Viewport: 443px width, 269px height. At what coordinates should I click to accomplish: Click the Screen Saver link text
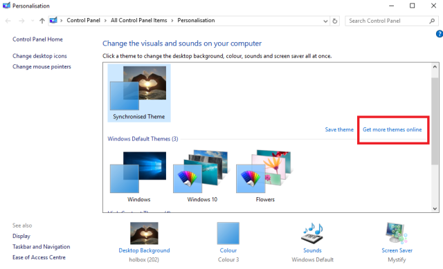[x=397, y=250]
